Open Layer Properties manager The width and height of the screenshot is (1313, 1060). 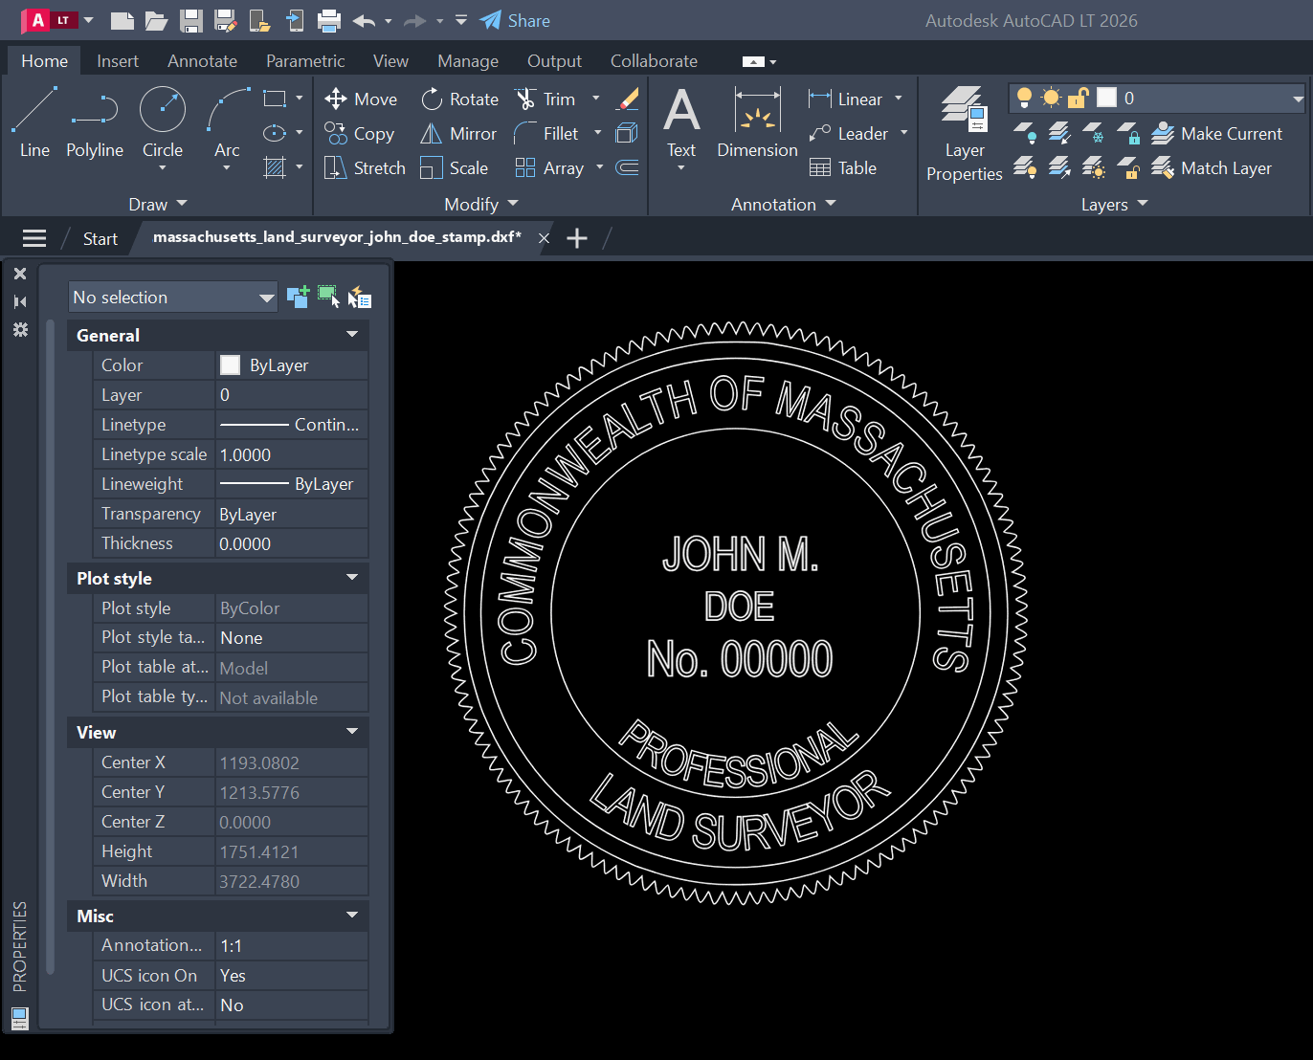click(965, 134)
